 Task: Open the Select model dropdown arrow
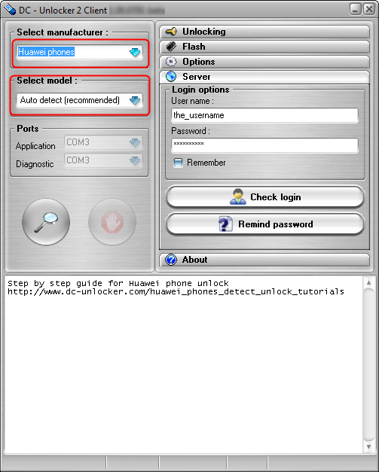coord(135,100)
